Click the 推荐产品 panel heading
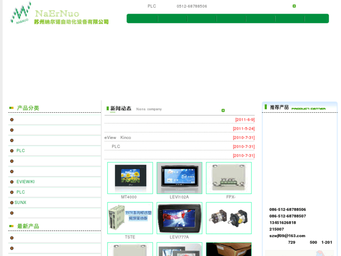 (x=279, y=108)
